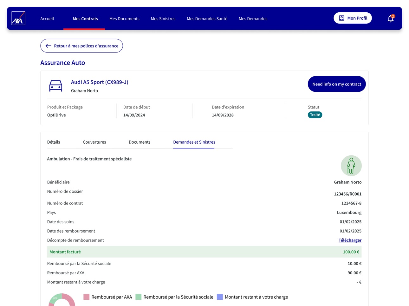Screen dimensions: 409x306
Task: Click the blue Montant restant legend swatch
Action: point(220,297)
